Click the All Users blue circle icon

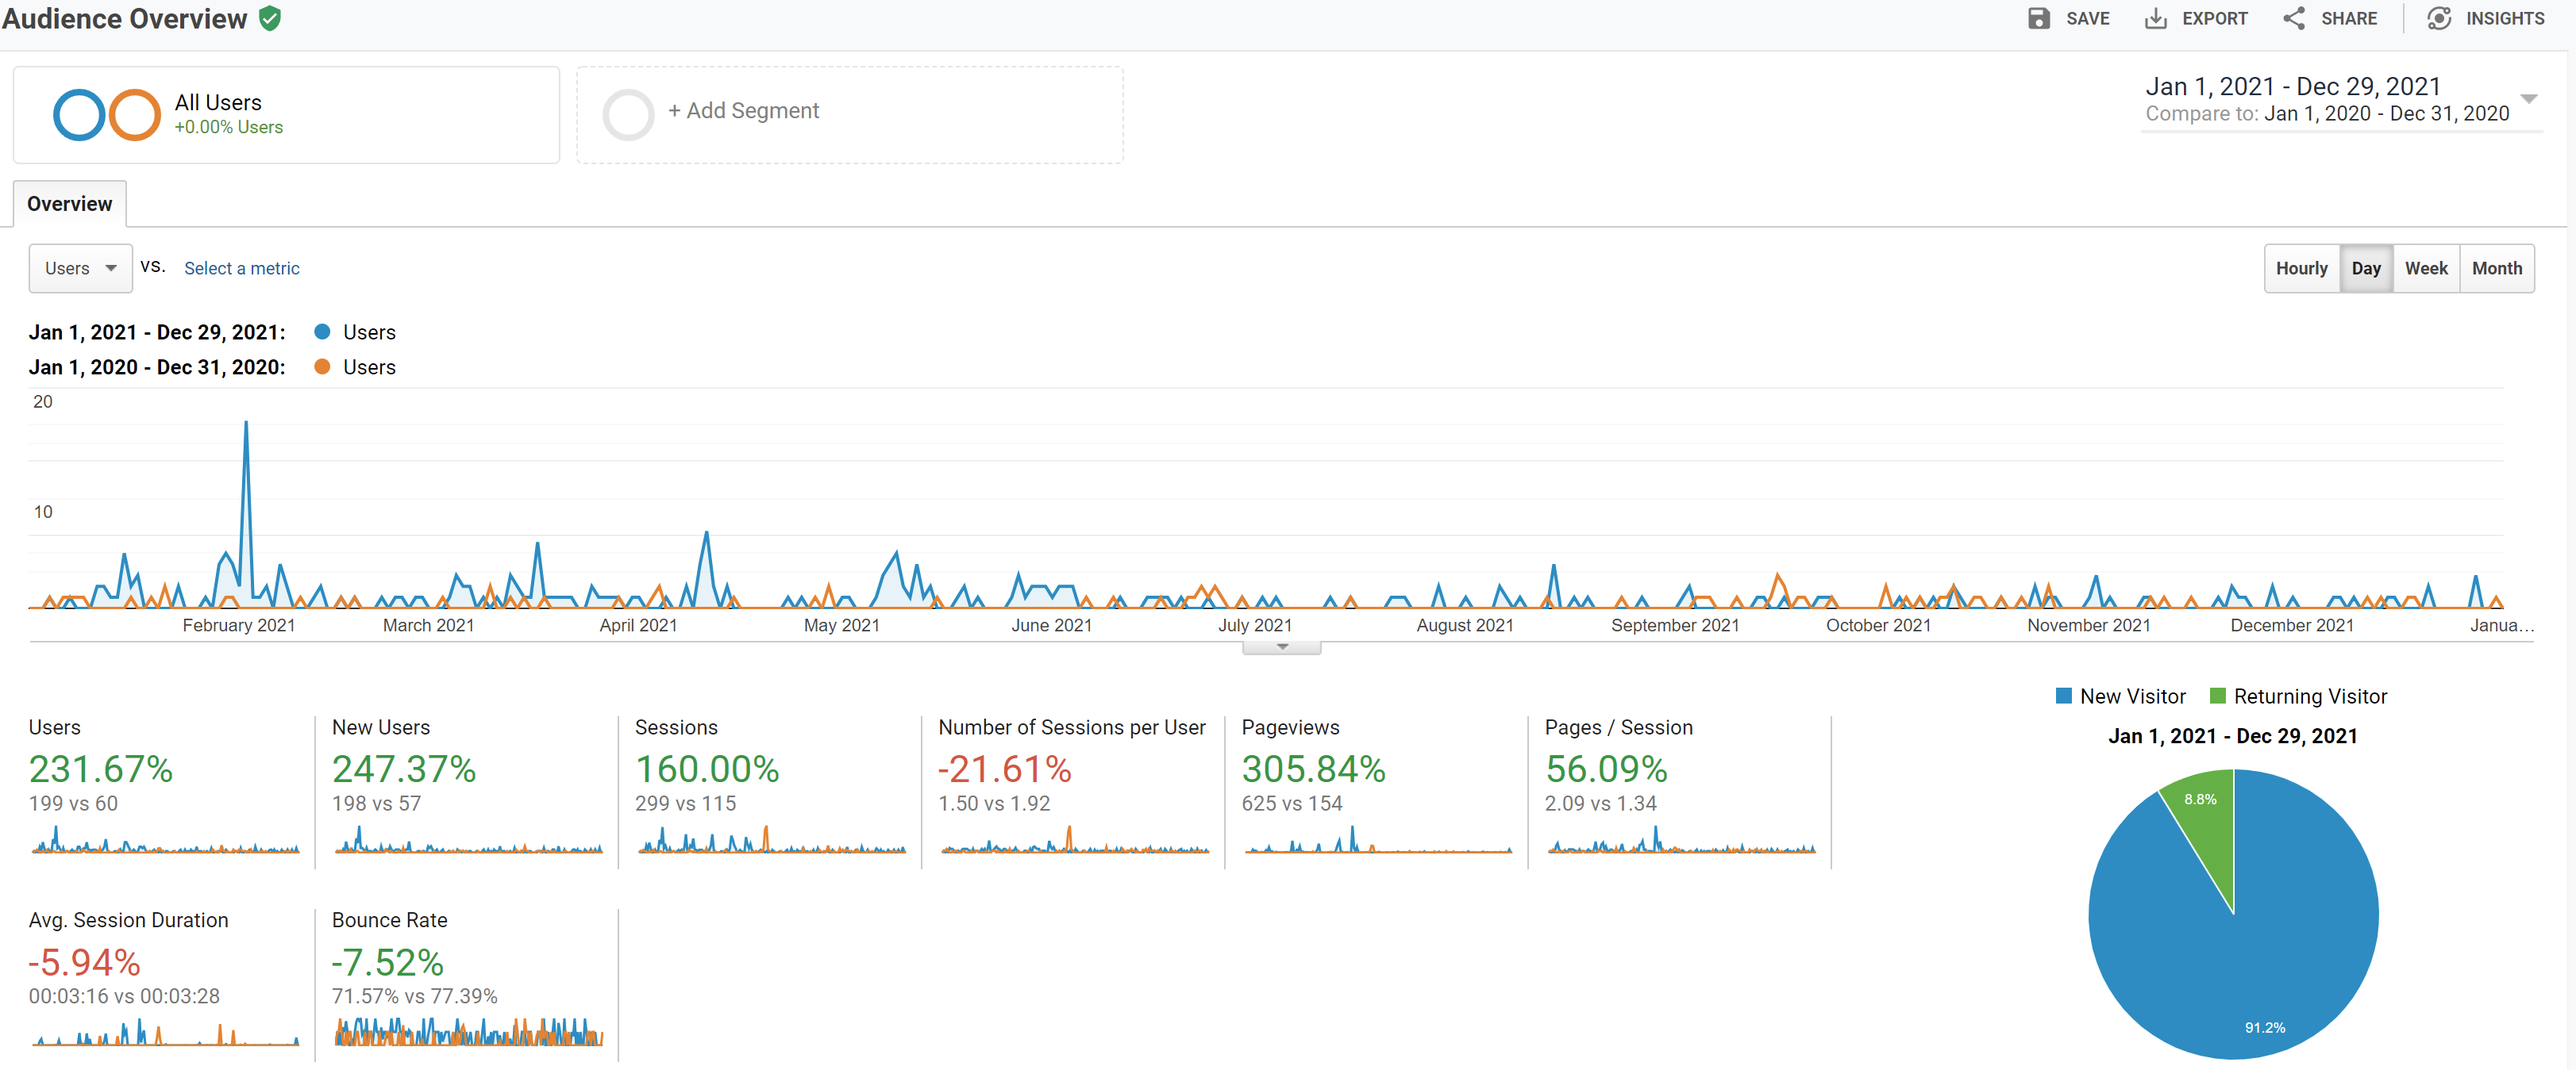[79, 115]
